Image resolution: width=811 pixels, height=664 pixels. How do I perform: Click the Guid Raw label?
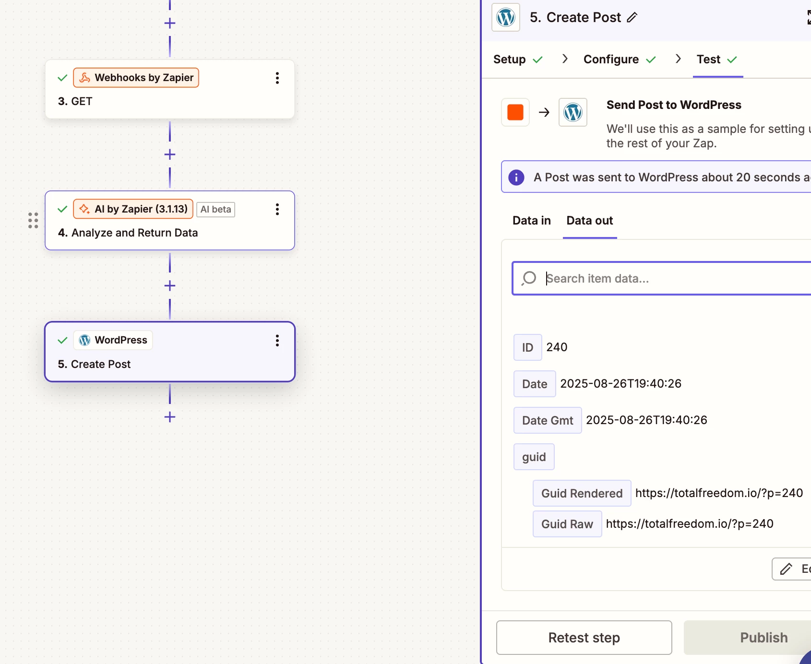(567, 524)
